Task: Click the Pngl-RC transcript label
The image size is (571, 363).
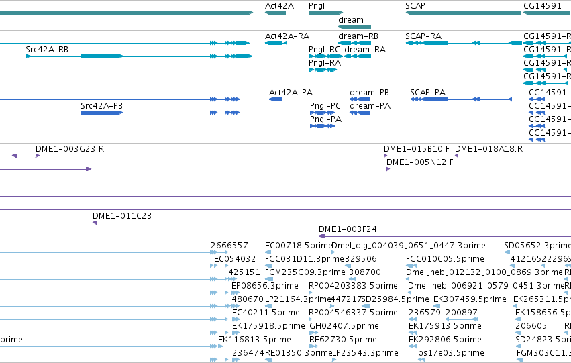Action: (325, 50)
